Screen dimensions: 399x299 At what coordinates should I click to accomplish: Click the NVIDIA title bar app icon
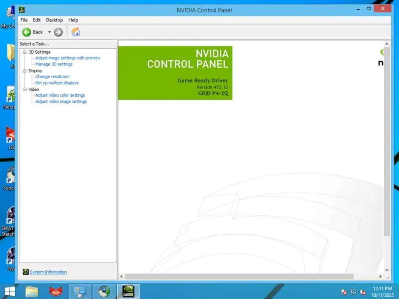pos(22,10)
